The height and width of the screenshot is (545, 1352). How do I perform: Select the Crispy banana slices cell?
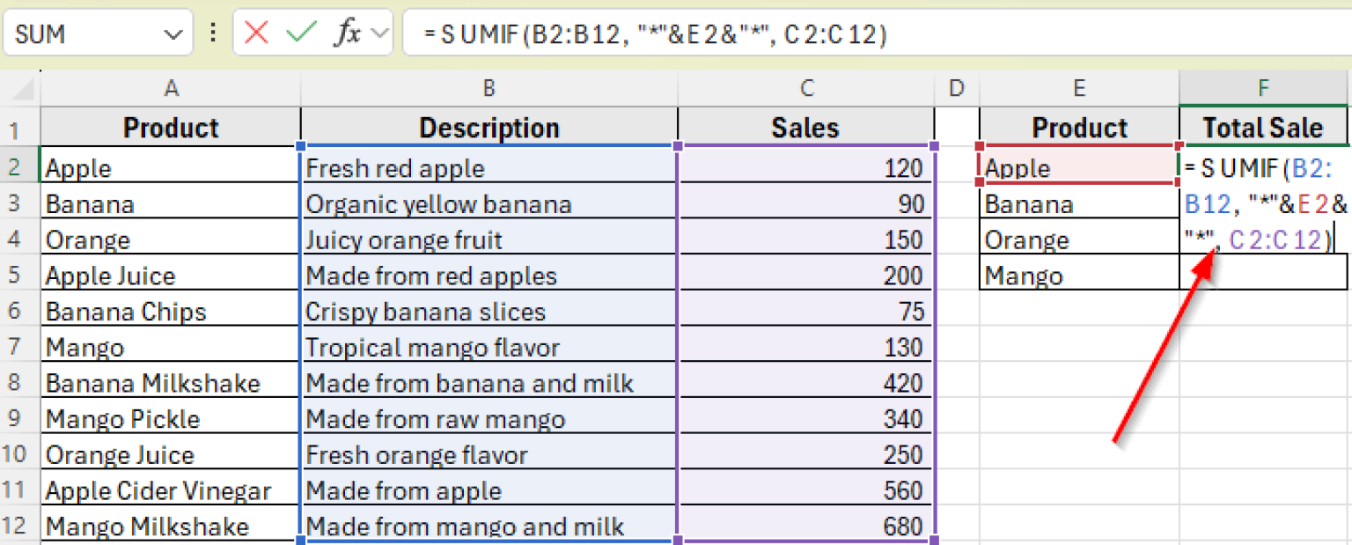(x=489, y=312)
